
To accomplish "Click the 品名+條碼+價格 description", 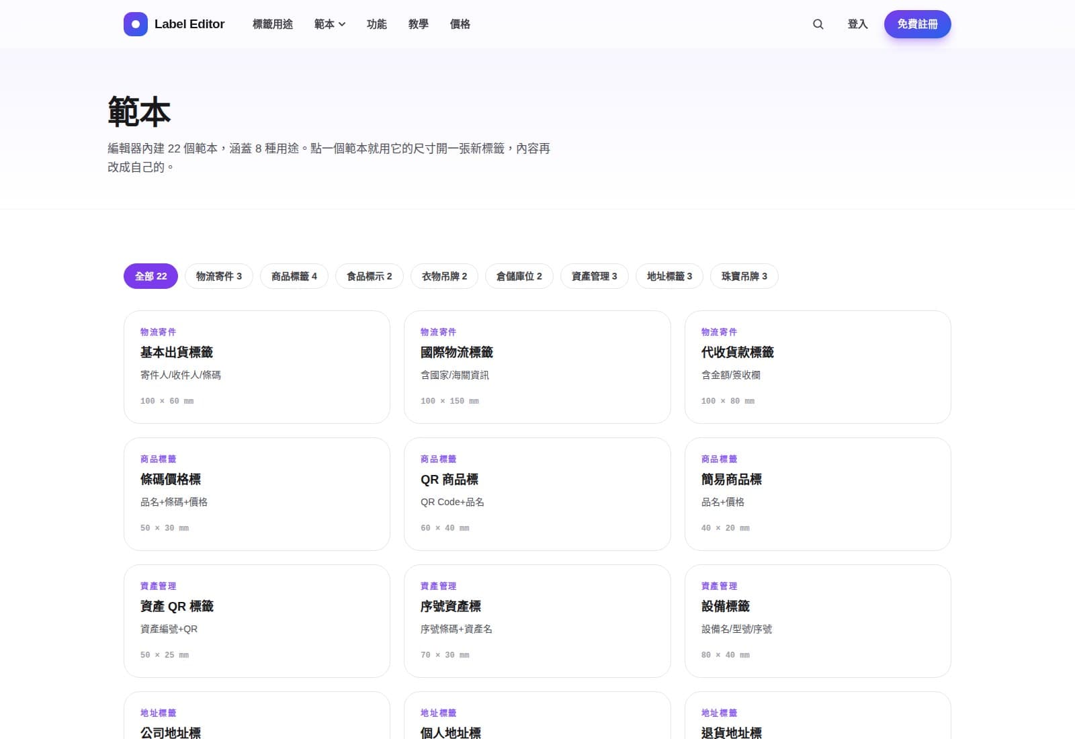I will coord(174,502).
